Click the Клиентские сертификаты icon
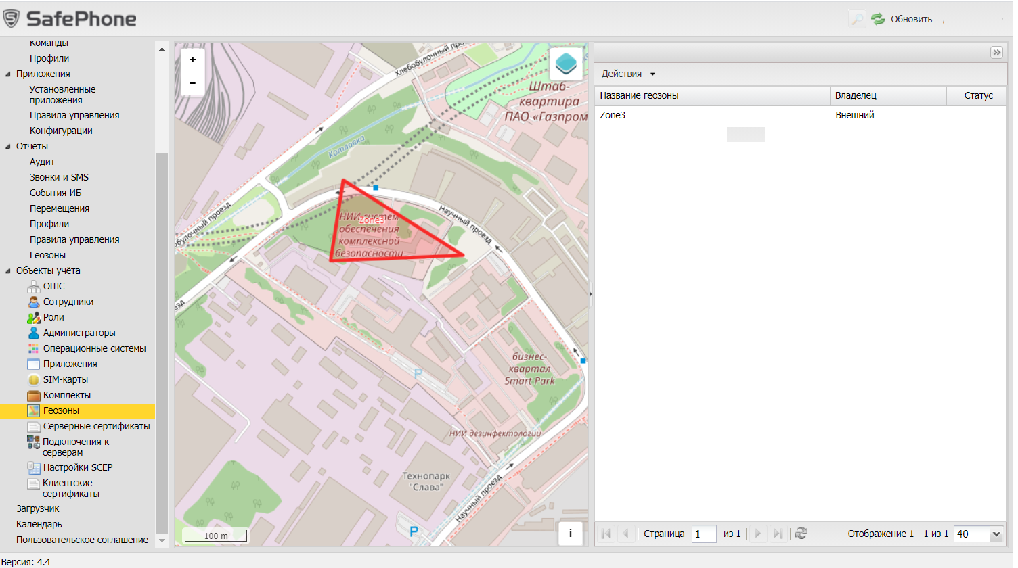1018x568 pixels. [34, 483]
